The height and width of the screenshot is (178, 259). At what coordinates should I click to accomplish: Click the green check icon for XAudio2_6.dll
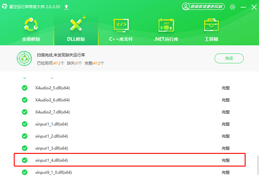click(25, 100)
